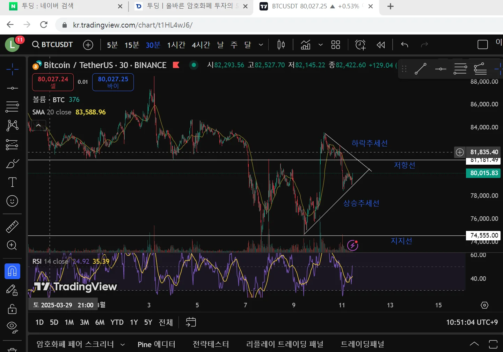Set date range to YTD
Screen dimensions: 503x352
(117, 322)
